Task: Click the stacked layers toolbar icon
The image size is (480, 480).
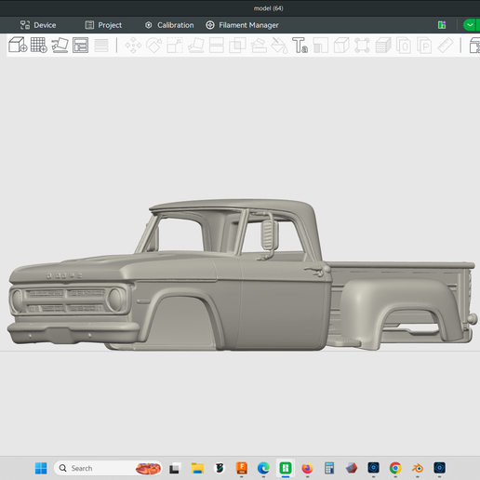Action: click(383, 46)
